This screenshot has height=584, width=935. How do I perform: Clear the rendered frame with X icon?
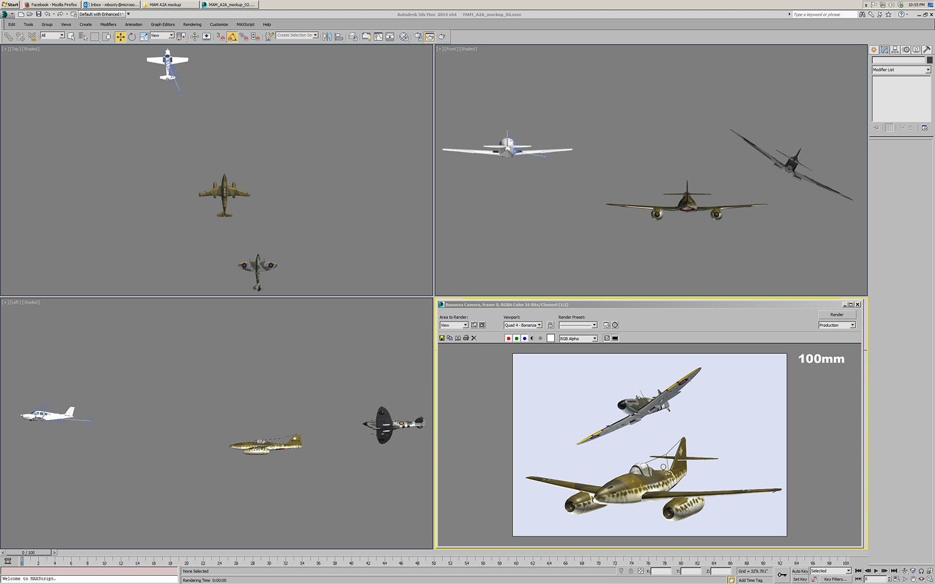pos(474,338)
